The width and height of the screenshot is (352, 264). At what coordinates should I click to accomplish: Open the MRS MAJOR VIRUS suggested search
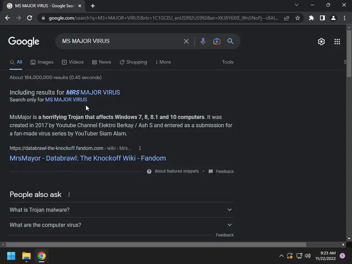click(93, 92)
